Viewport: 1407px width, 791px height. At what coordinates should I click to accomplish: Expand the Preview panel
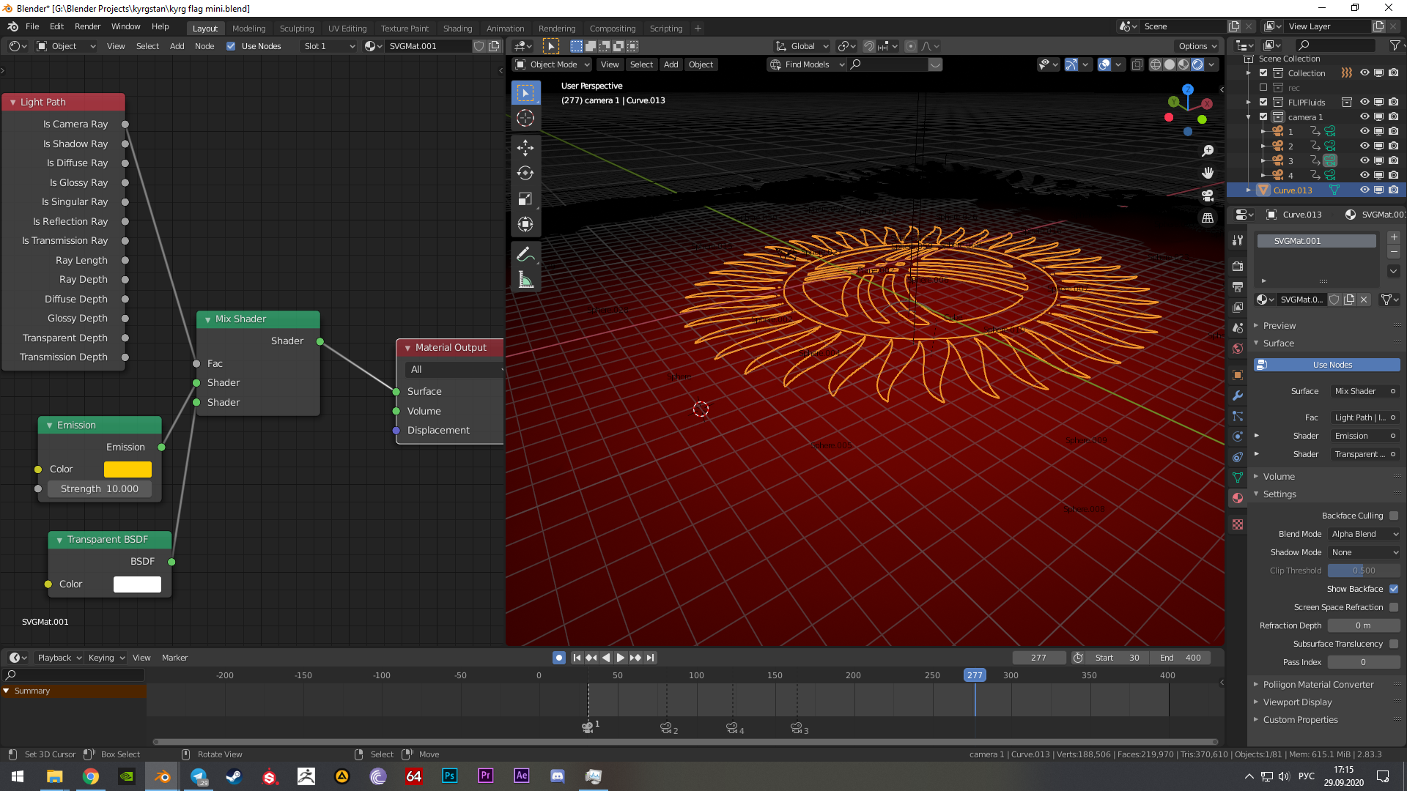pos(1279,325)
